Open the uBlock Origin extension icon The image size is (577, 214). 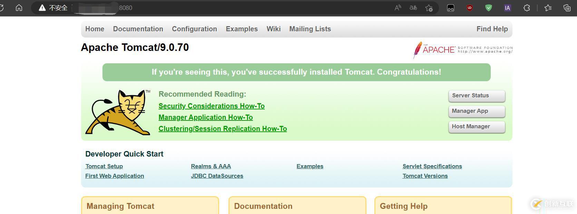[469, 8]
